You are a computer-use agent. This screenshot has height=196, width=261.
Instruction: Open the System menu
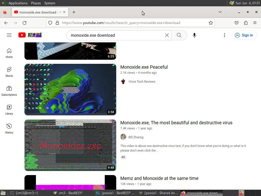pos(50,3)
